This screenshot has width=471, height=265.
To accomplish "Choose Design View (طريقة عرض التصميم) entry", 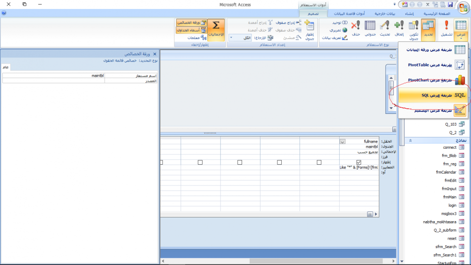I will 433,111.
